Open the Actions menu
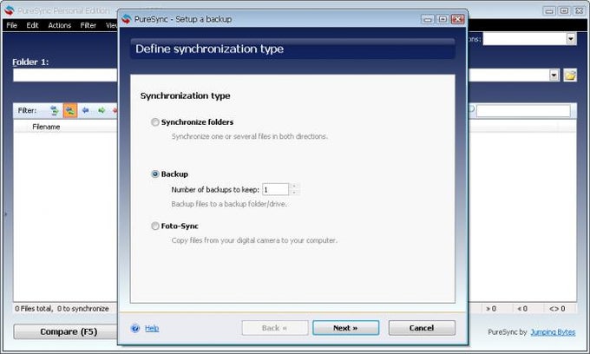The height and width of the screenshot is (354, 590). (x=60, y=25)
